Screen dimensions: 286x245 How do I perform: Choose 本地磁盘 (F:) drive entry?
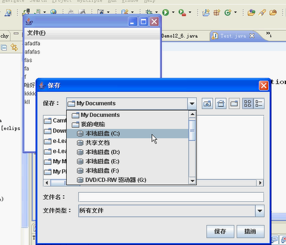(x=127, y=171)
